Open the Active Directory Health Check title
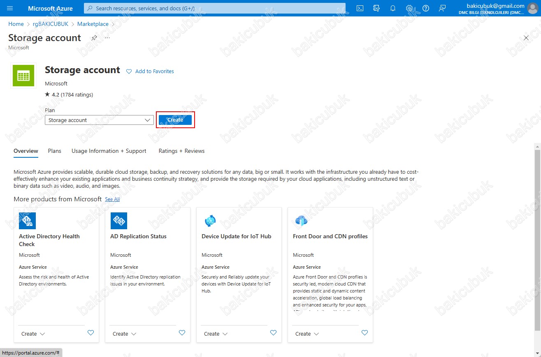Screen dimensions: 541x357 tap(49, 240)
